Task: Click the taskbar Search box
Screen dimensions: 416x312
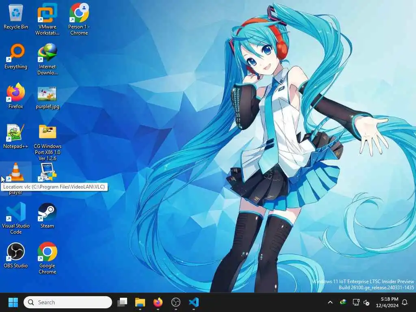Action: tap(68, 302)
